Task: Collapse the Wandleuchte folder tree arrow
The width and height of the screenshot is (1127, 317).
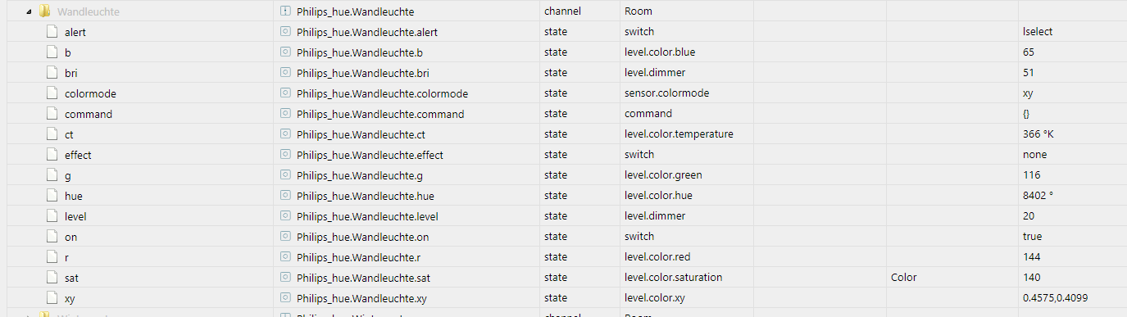Action: pos(30,11)
